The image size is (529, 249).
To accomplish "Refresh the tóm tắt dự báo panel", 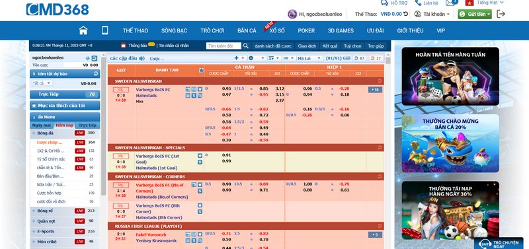I will pos(96,74).
